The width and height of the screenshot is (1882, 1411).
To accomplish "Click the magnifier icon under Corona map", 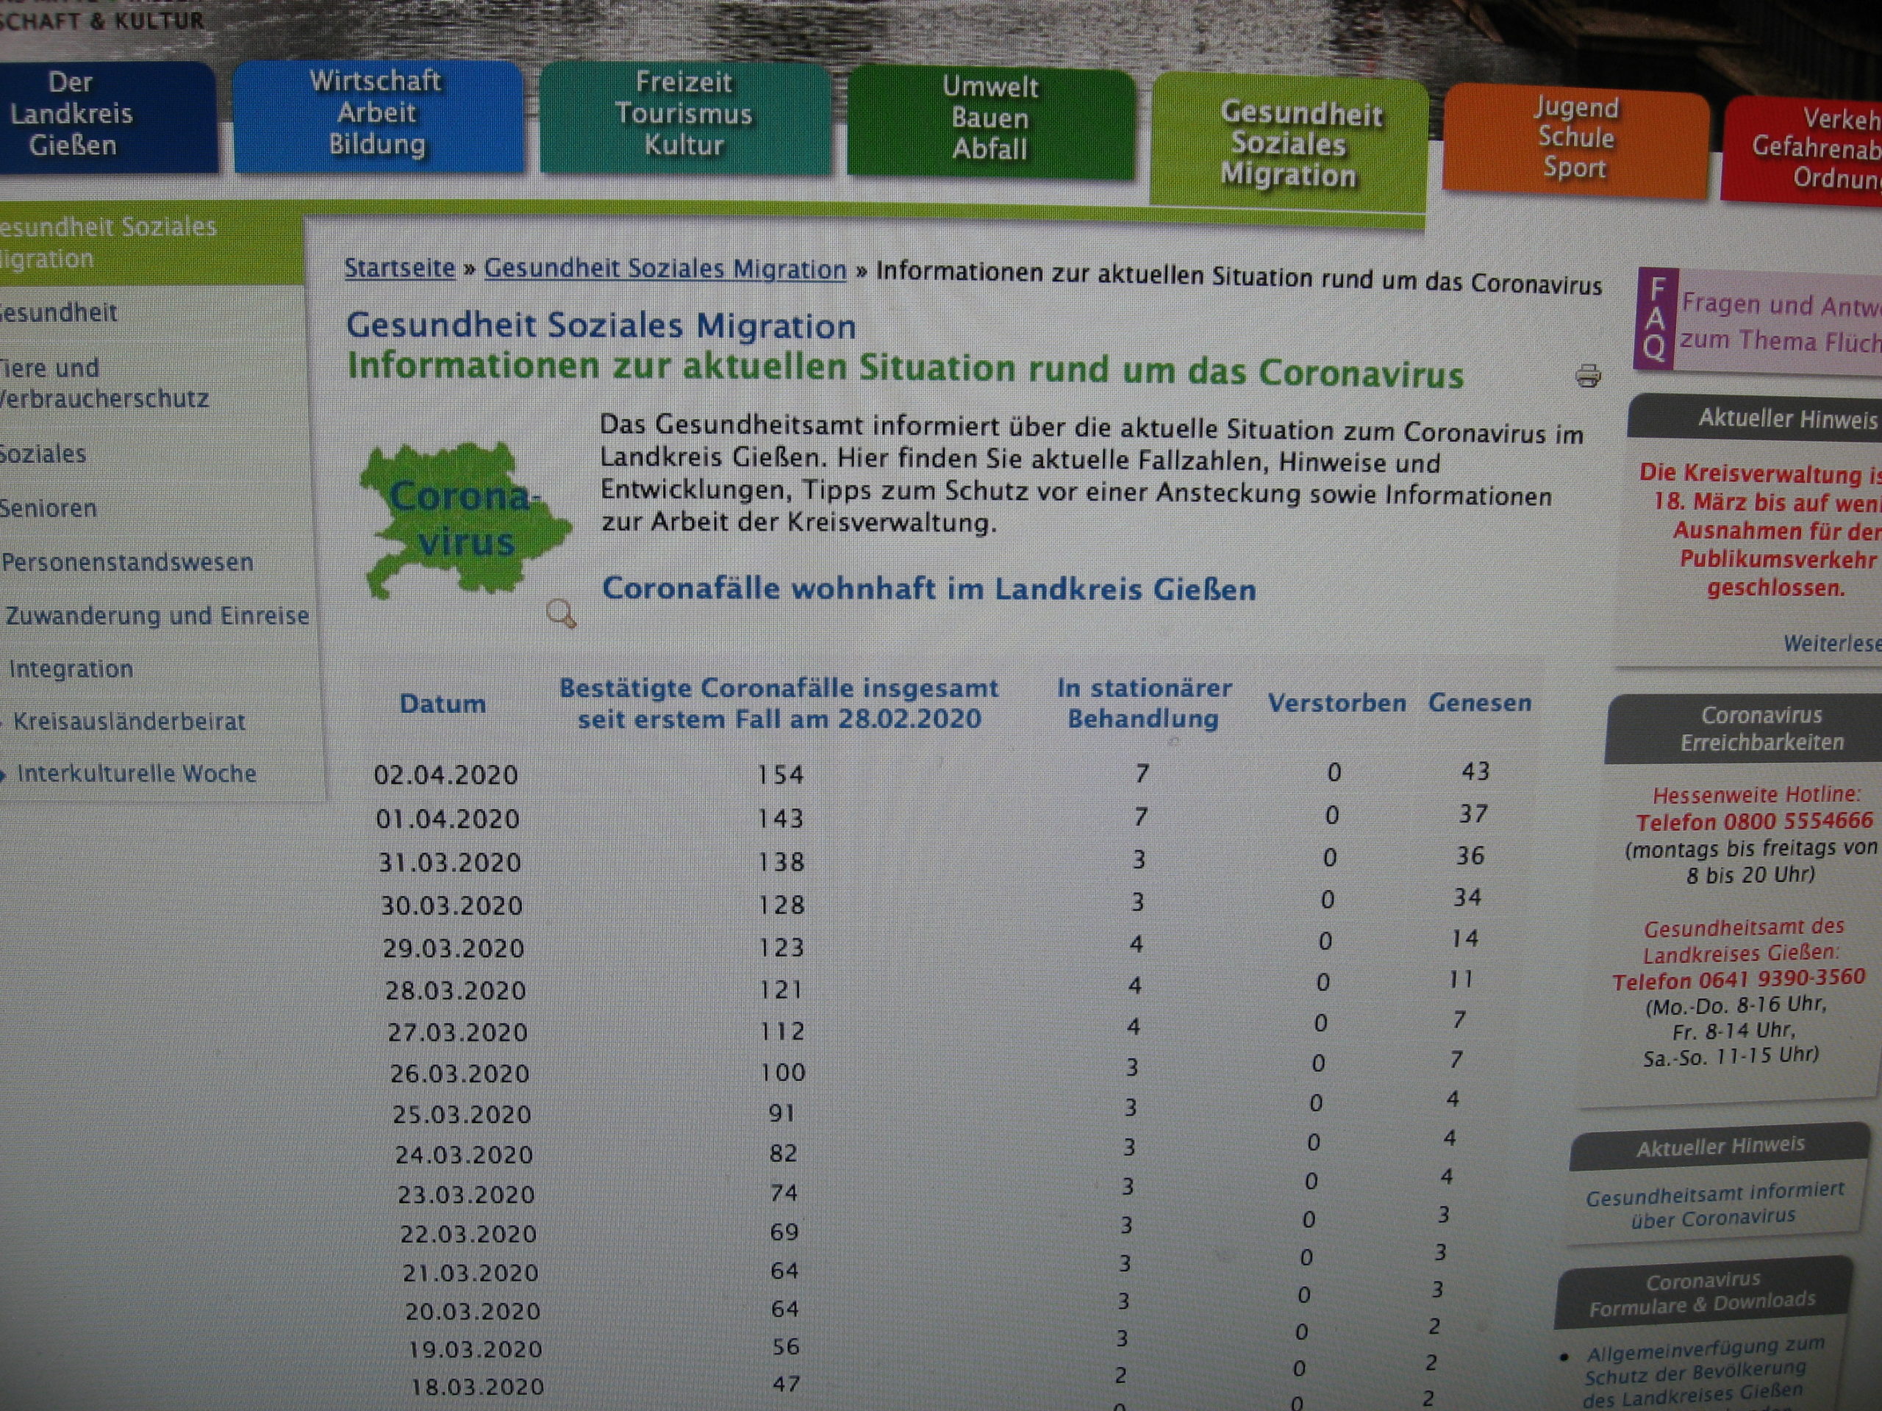I will coord(561,612).
